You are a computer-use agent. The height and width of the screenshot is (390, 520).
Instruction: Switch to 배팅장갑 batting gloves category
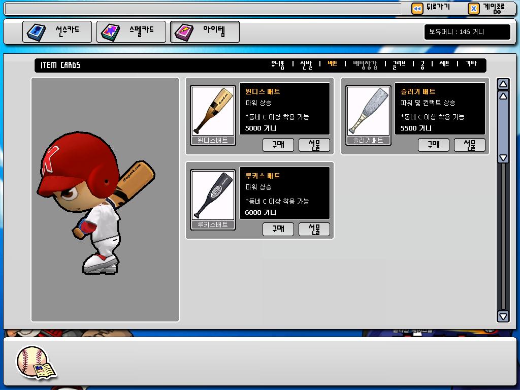click(365, 64)
